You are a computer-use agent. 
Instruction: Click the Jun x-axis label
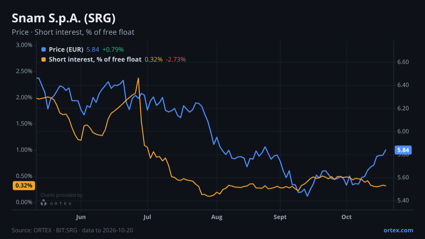coord(81,217)
